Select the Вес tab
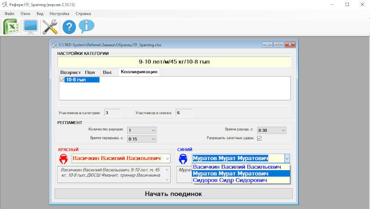The image size is (370, 209). pos(107,72)
